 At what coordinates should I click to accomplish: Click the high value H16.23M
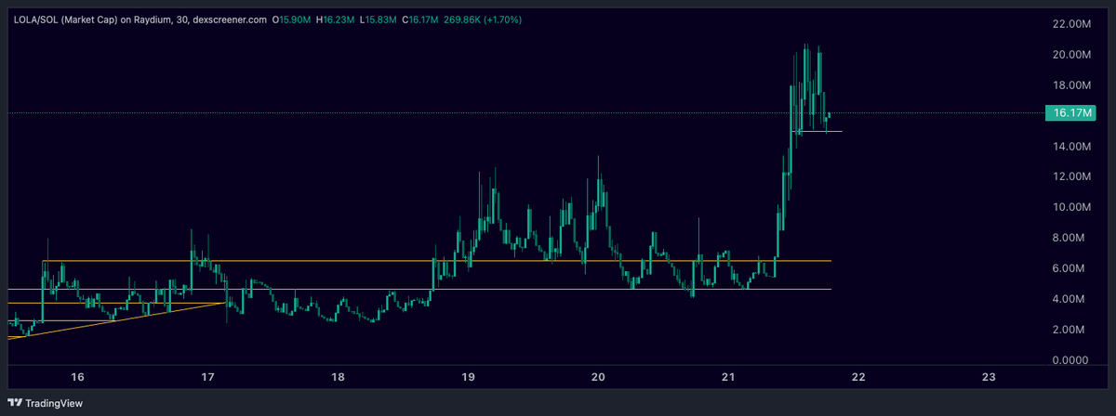[x=335, y=19]
